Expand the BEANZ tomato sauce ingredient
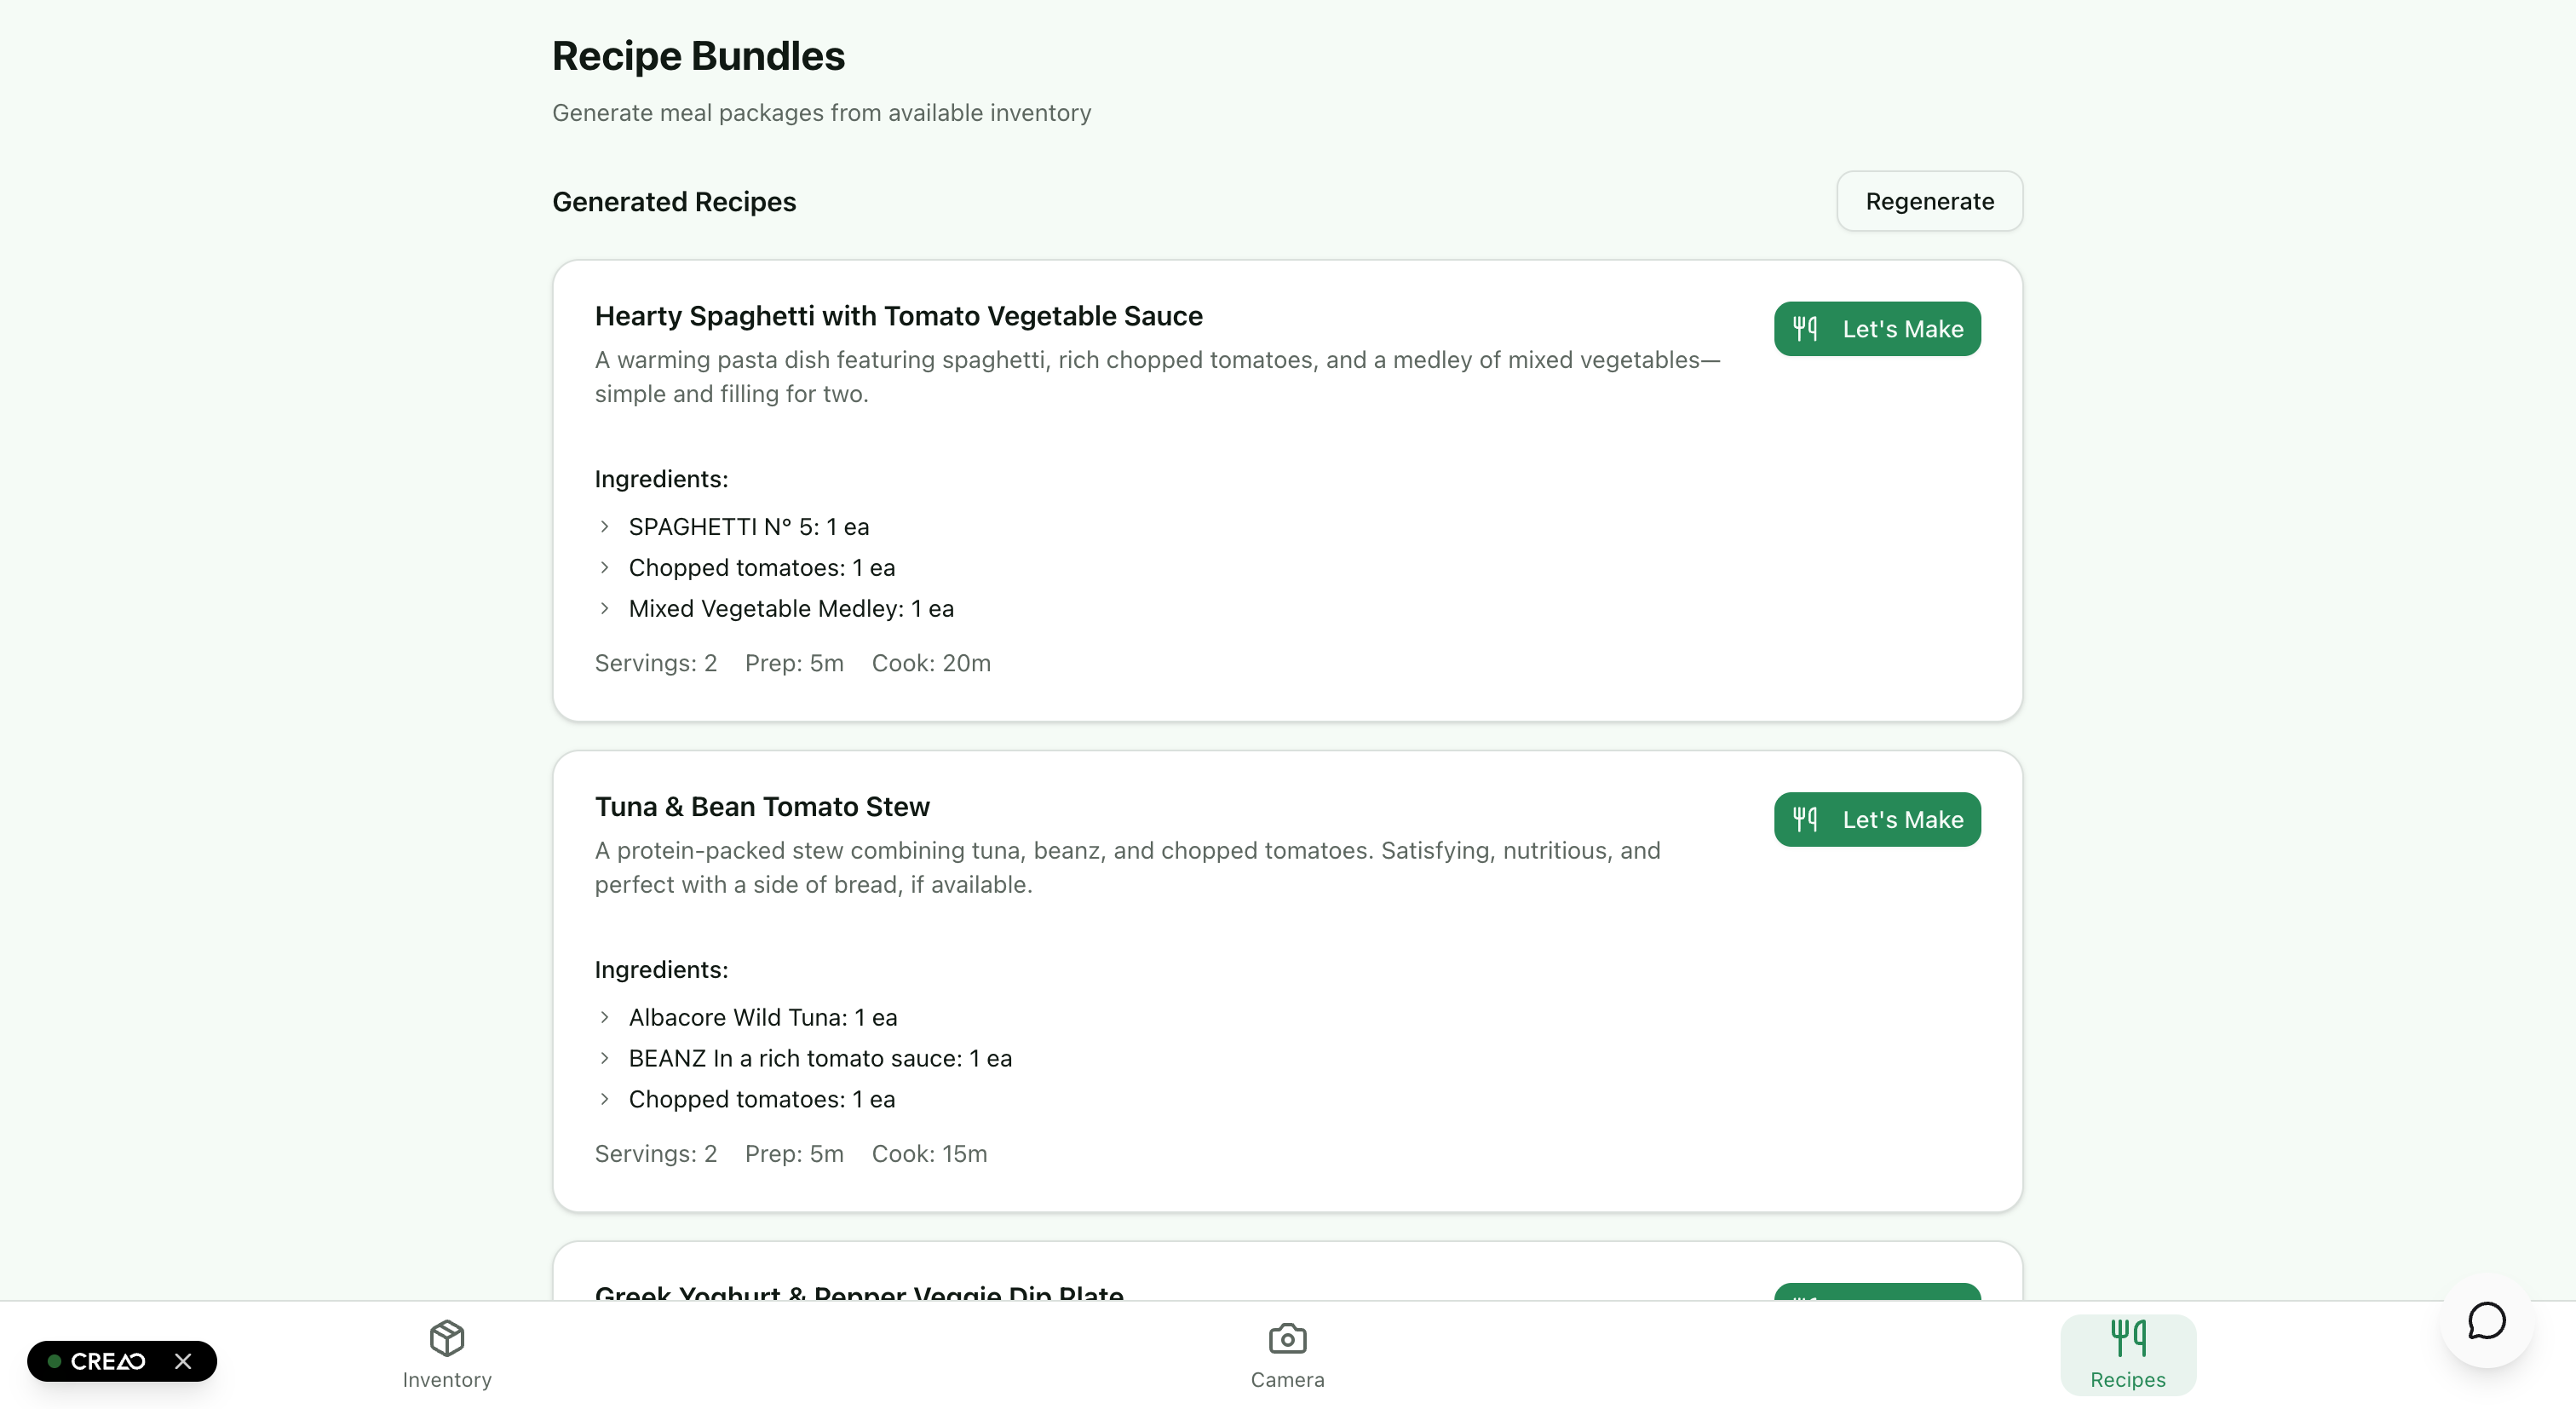The width and height of the screenshot is (2576, 1409). (x=604, y=1058)
